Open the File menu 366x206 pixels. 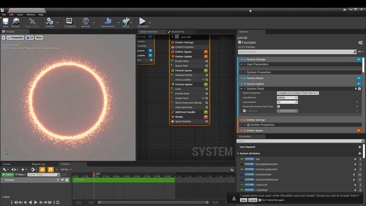[x=4, y=14]
